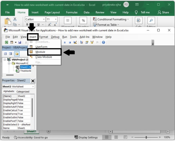The image size is (175, 141).
Task: Expand Format as Table dropdown
Action: [118, 25]
